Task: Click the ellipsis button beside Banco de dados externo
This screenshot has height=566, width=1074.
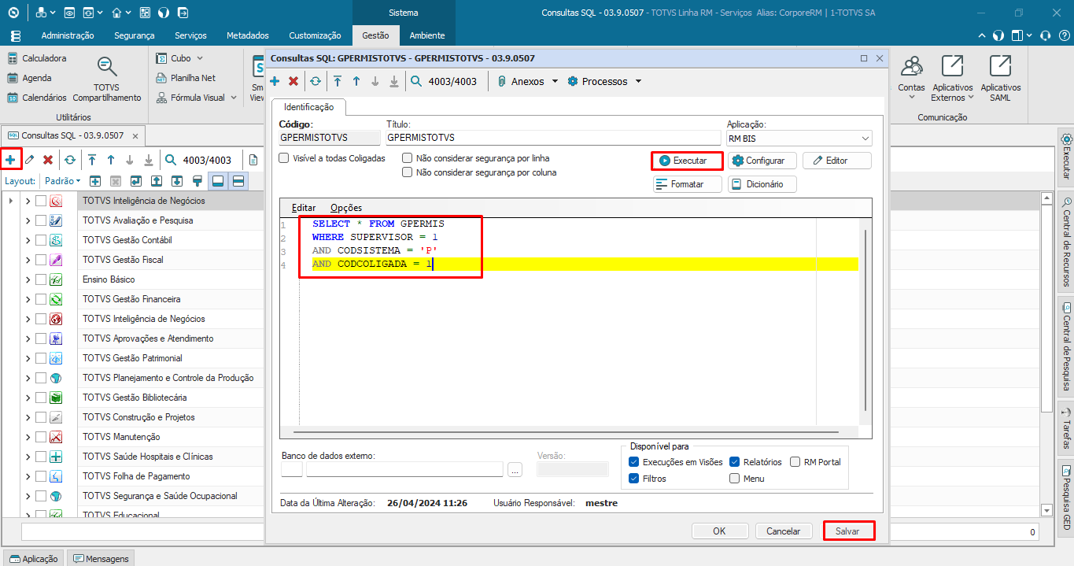Action: [515, 470]
